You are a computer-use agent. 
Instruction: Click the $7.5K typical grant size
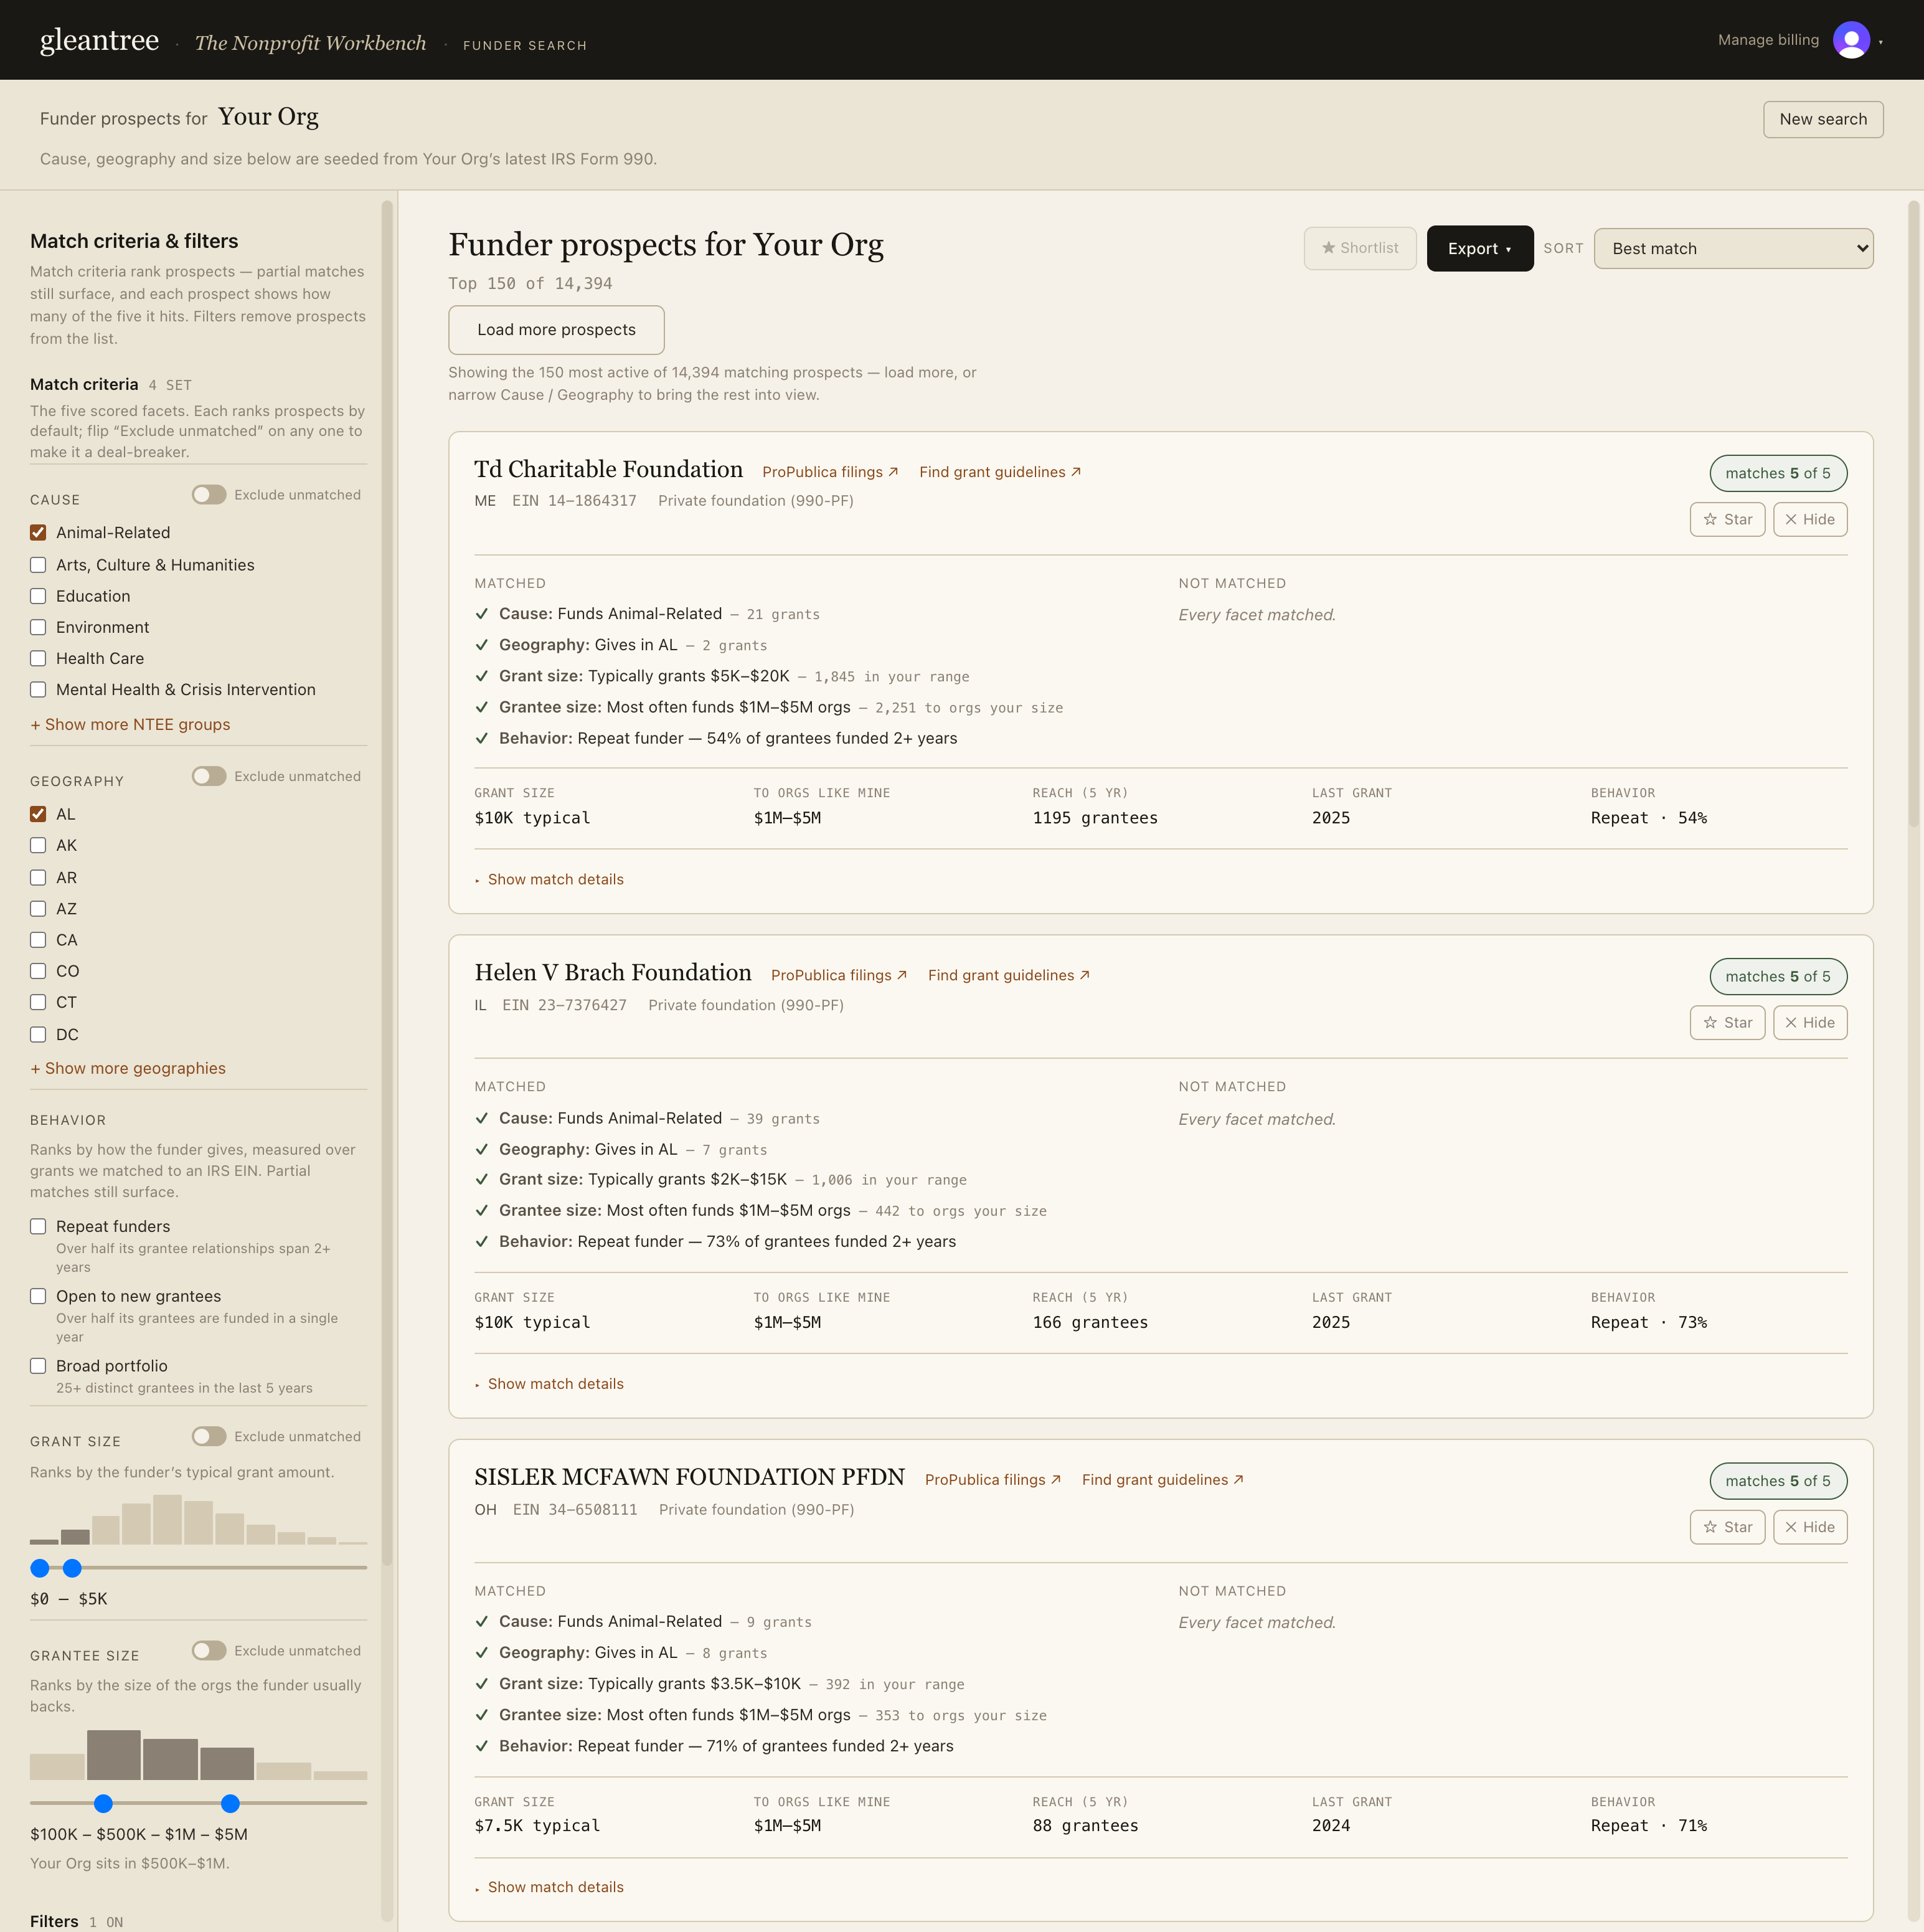[x=537, y=1826]
